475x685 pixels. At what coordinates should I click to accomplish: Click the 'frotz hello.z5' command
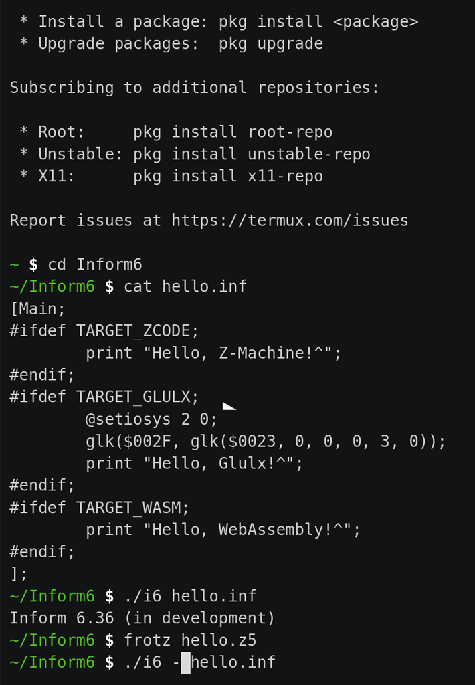pos(190,640)
